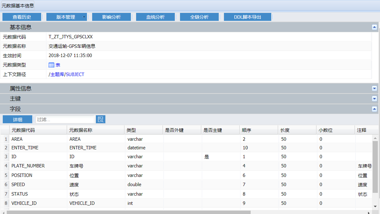Collapse the 字段 section
This screenshot has width=380, height=214.
(374, 109)
